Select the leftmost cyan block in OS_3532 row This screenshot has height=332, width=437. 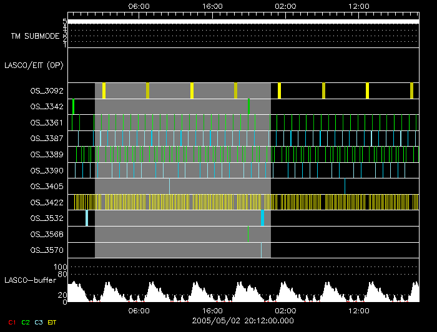(x=86, y=218)
